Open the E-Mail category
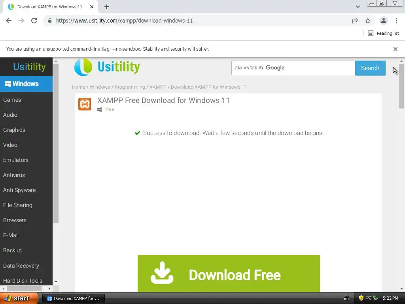This screenshot has height=304, width=405. (x=11, y=235)
